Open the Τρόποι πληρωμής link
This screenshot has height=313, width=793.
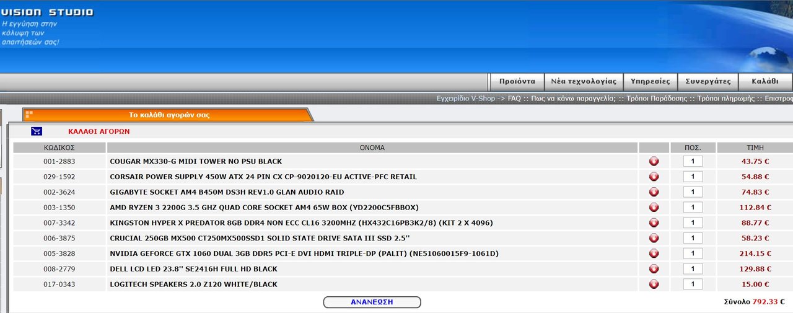click(x=726, y=99)
